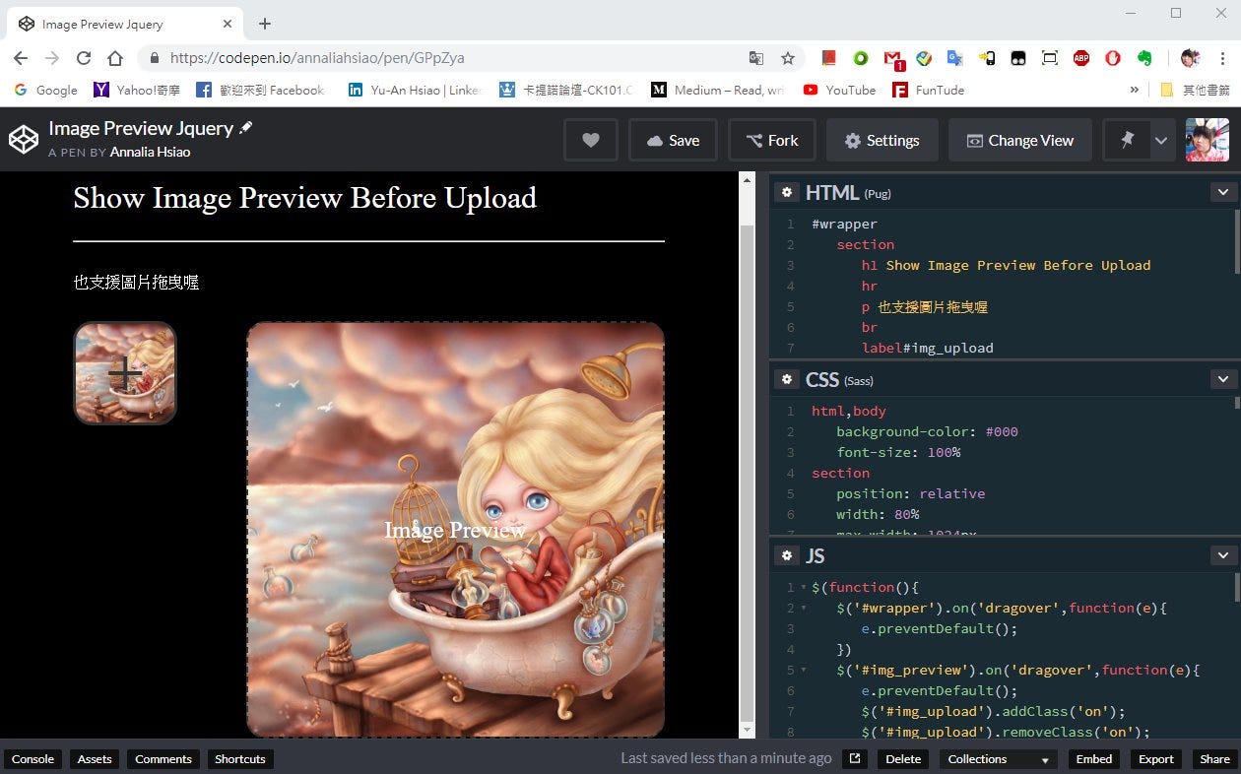1241x774 pixels.
Task: Open Chrome profile avatar
Action: 1190,58
